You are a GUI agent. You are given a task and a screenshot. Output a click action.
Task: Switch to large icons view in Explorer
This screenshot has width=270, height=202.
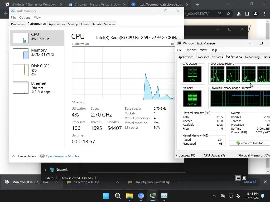pyautogui.click(x=244, y=178)
